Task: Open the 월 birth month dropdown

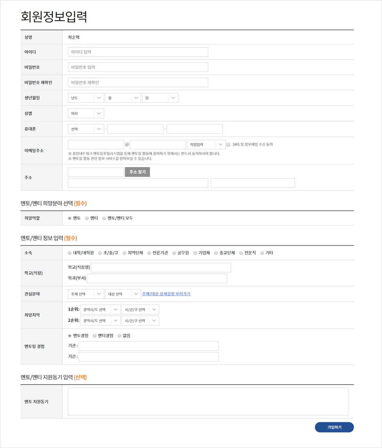Action: [x=123, y=98]
